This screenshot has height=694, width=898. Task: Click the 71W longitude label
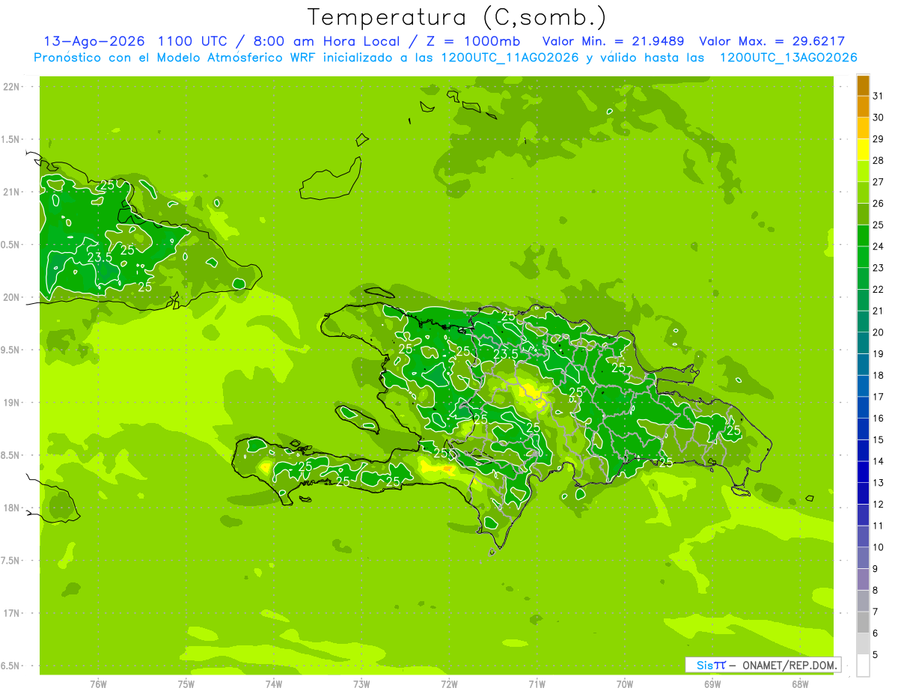pos(537,684)
